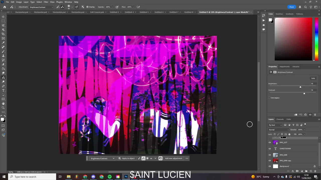Screen dimensions: 321x180
Task: Enable the Use Legacy checkbox
Action: click(269, 98)
